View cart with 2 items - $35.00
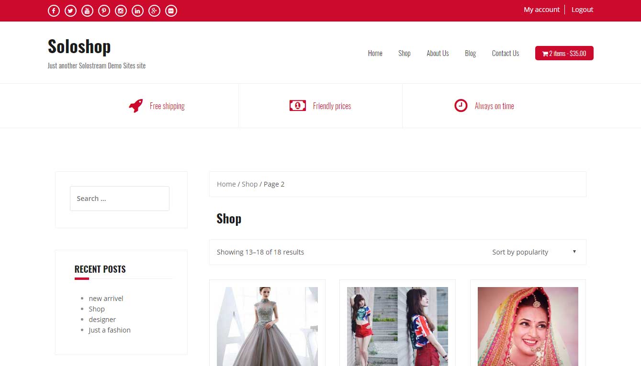 [x=564, y=53]
